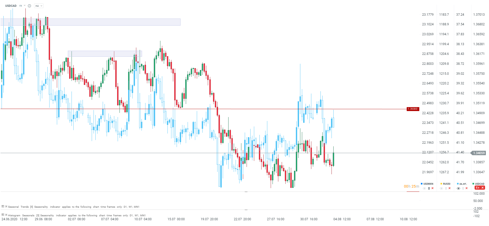Change USDCAD candlestick chart type
Screen dimensions: 489x226
pos(477,188)
